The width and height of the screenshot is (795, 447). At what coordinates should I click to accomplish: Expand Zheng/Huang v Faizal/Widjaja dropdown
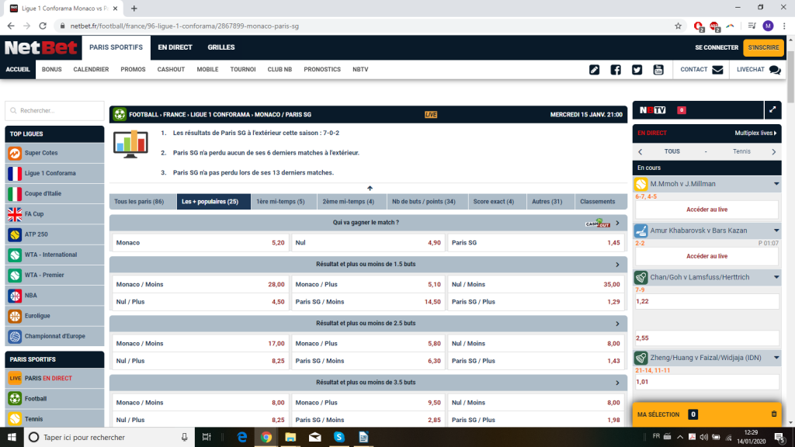pyautogui.click(x=776, y=358)
